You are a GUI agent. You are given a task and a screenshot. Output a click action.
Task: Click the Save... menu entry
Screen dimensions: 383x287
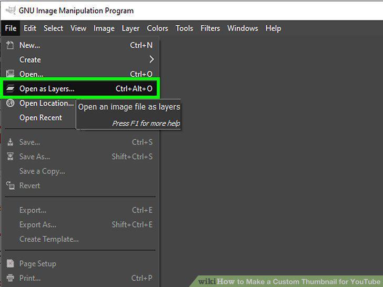click(80, 142)
